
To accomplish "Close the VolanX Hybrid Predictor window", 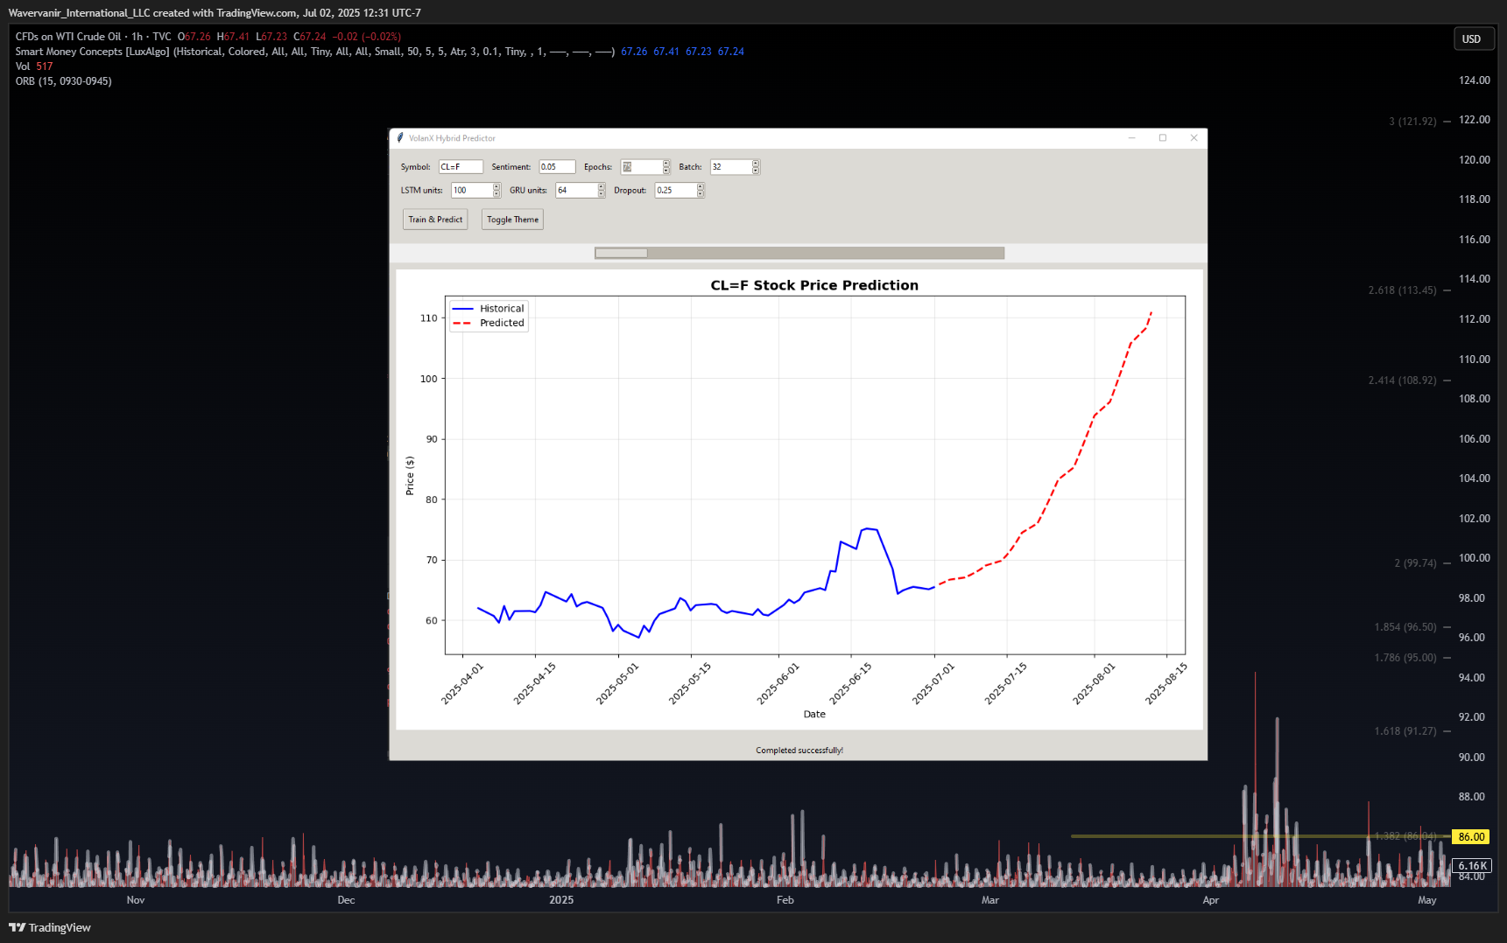I will pos(1194,138).
